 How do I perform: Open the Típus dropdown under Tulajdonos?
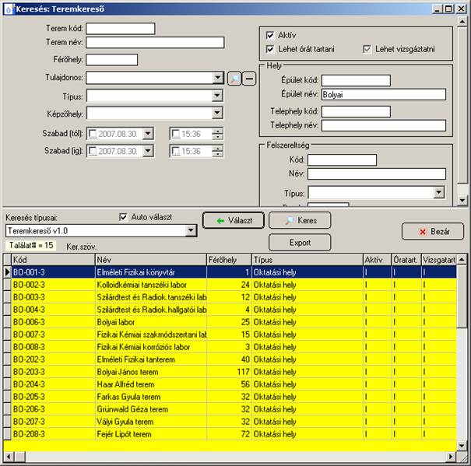click(217, 96)
